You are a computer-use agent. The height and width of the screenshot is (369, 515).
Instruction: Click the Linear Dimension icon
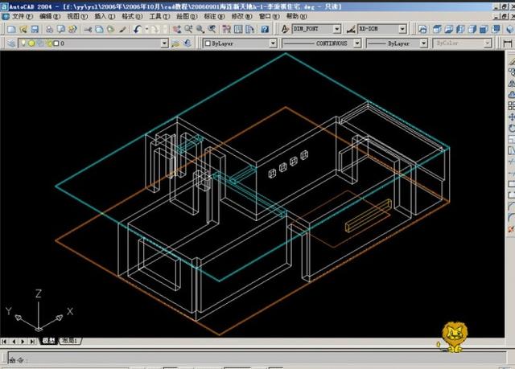pos(508,43)
